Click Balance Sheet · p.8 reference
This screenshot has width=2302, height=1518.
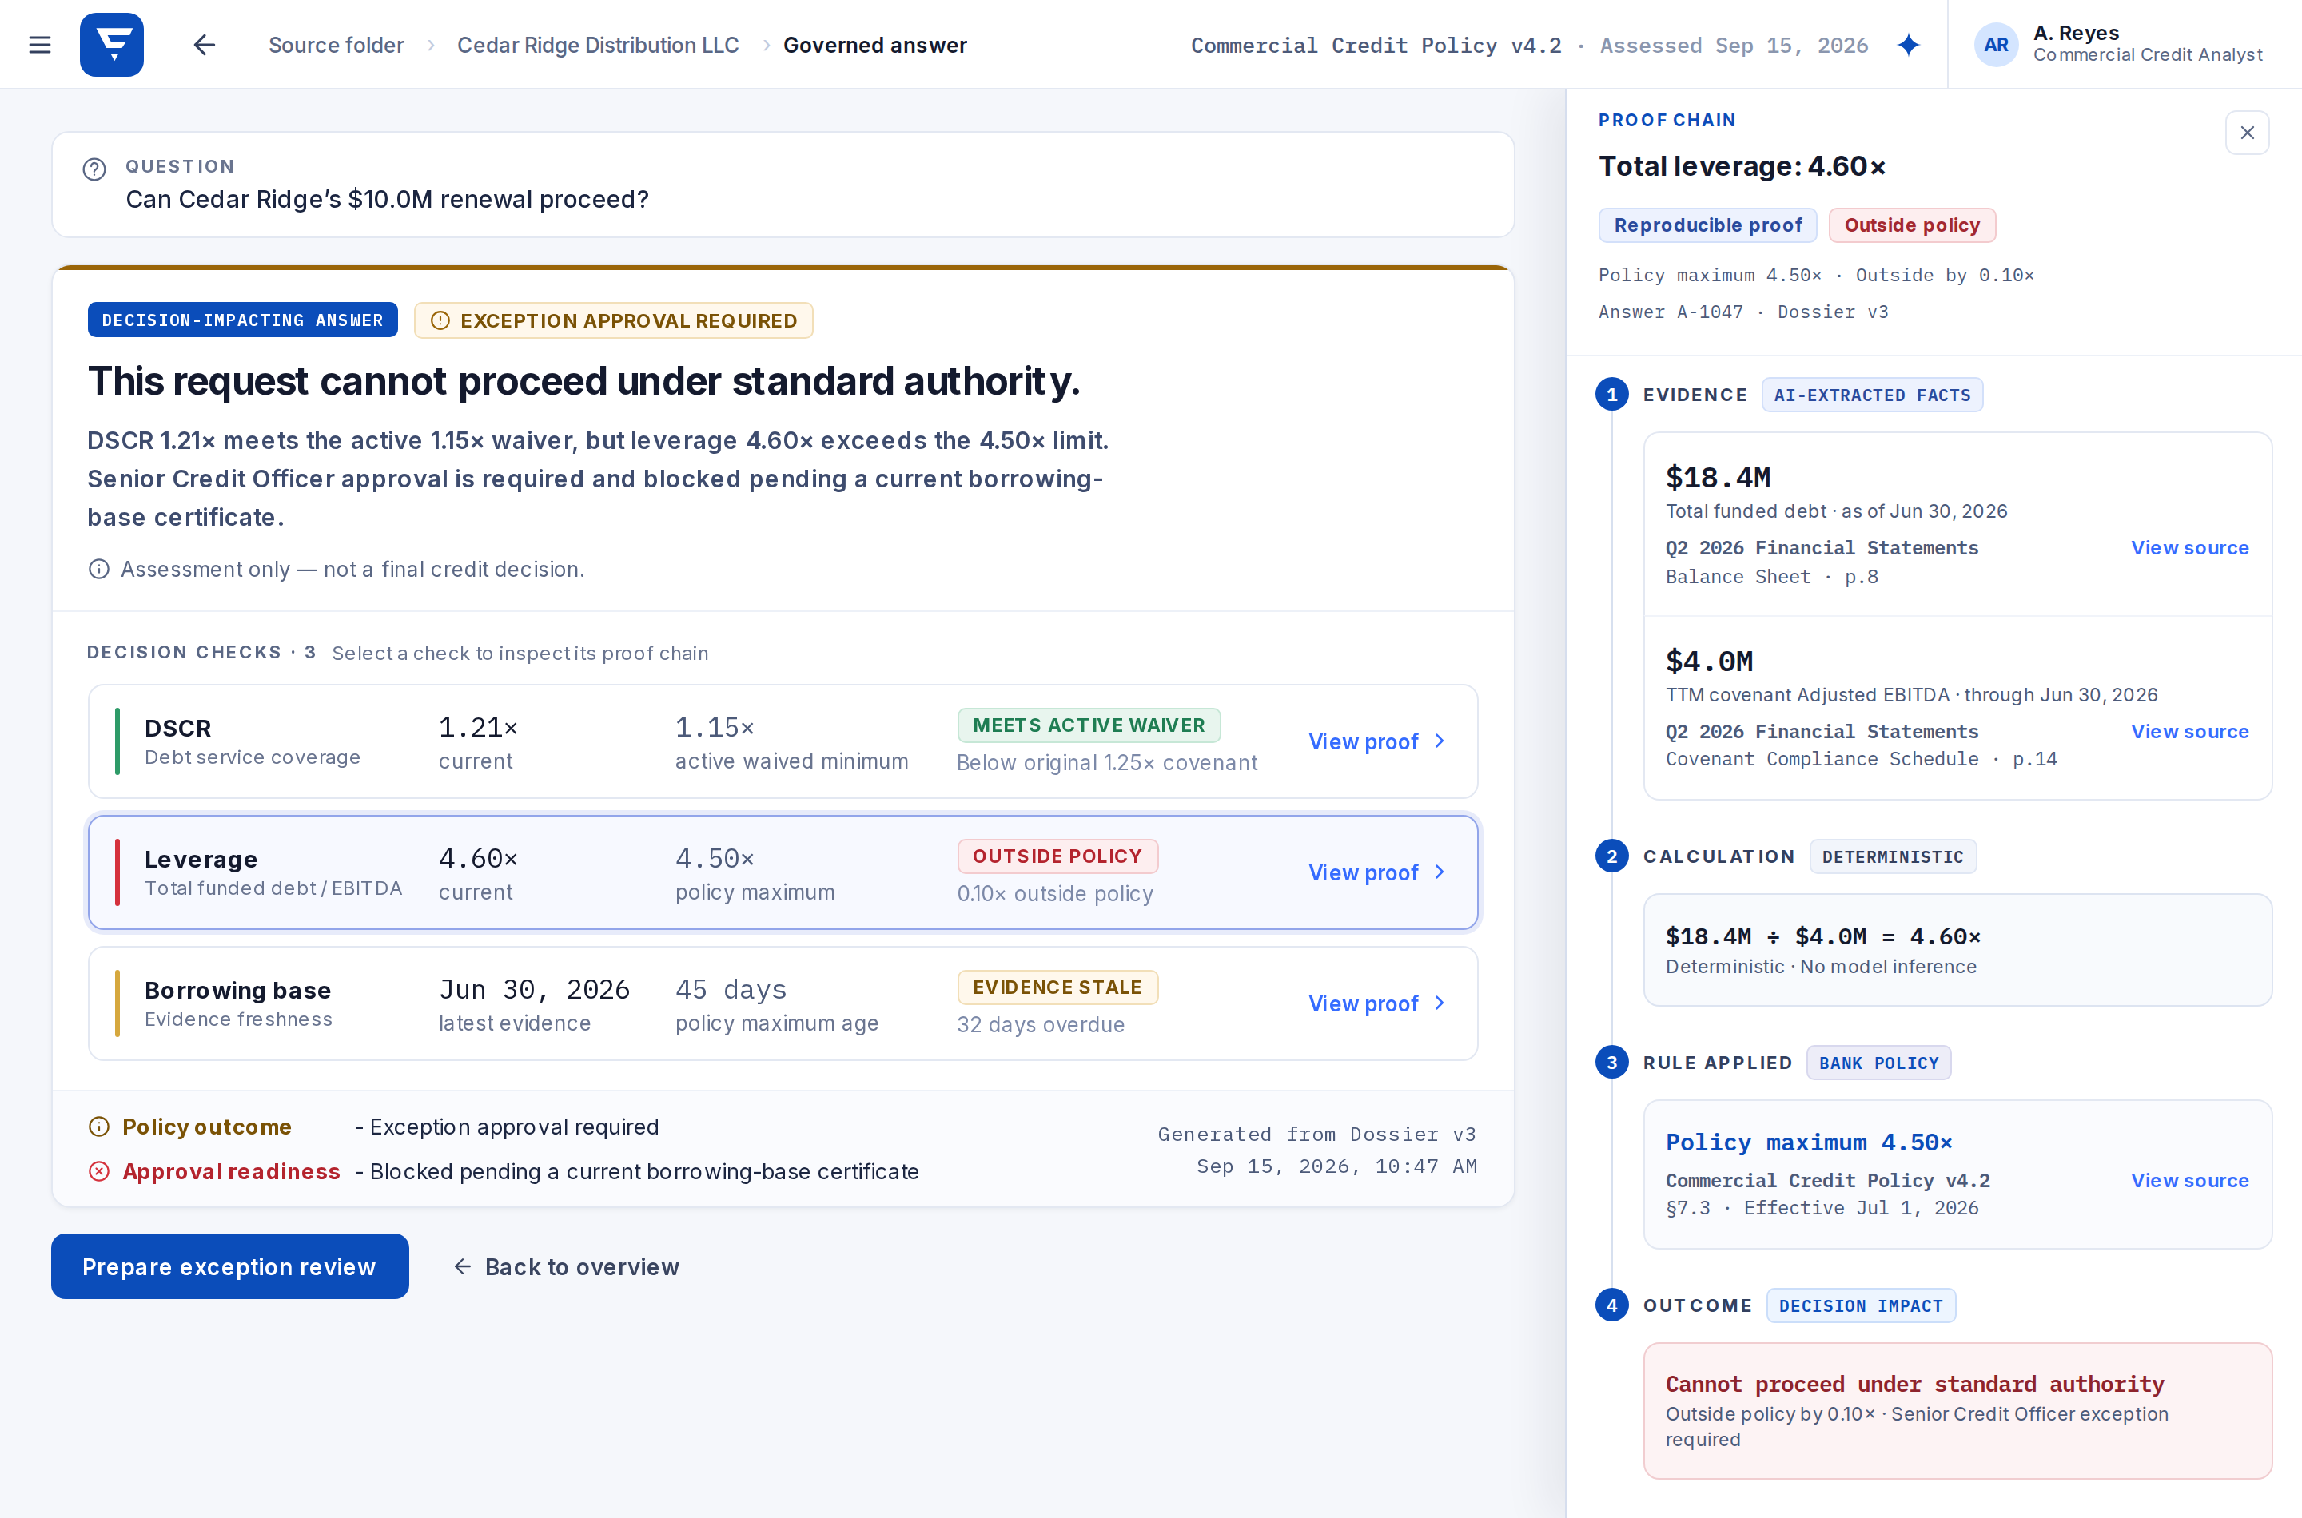(x=1771, y=577)
